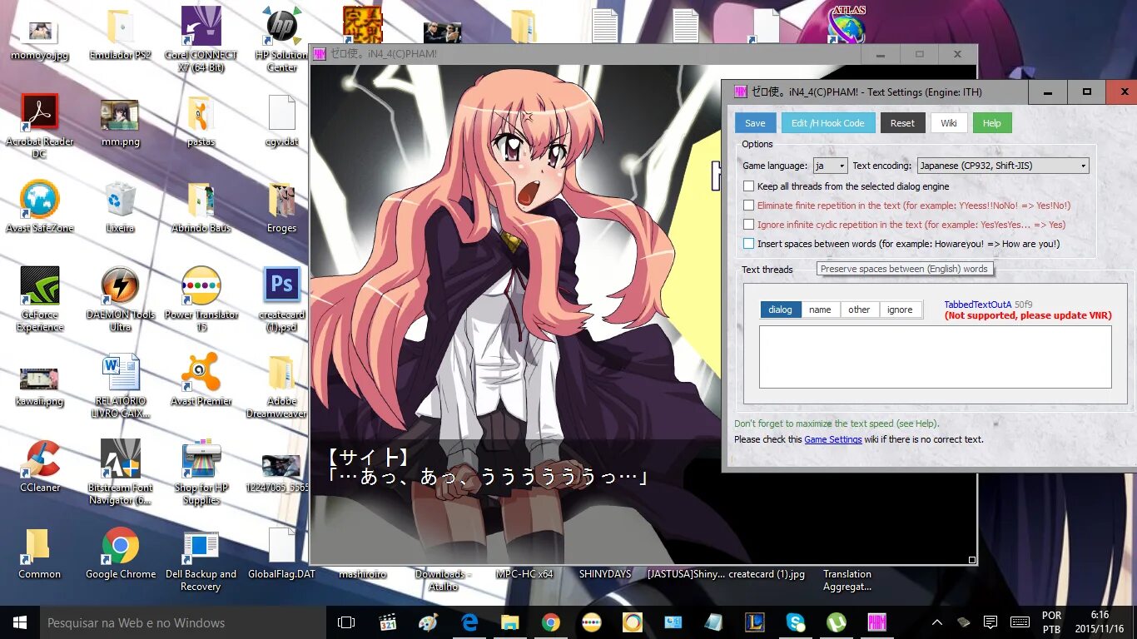The height and width of the screenshot is (639, 1137).
Task: Click the Reset button
Action: click(x=902, y=123)
